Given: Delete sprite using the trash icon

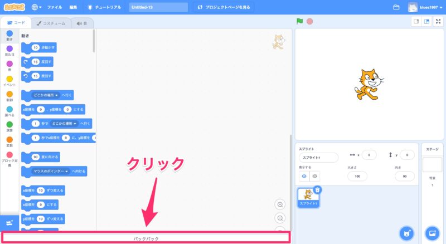Looking at the screenshot, I should tap(317, 190).
